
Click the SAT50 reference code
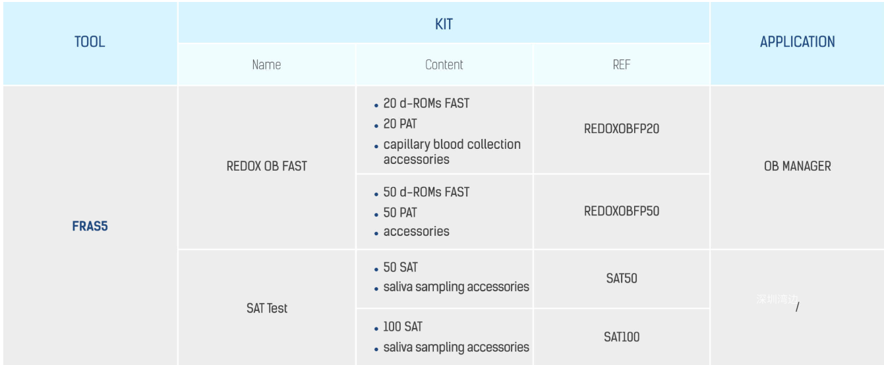tap(621, 278)
